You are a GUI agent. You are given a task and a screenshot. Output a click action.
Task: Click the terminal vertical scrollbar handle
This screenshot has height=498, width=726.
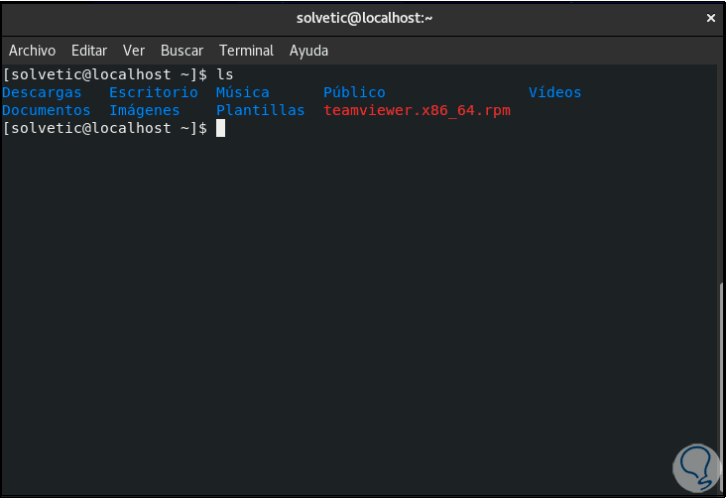pos(721,387)
